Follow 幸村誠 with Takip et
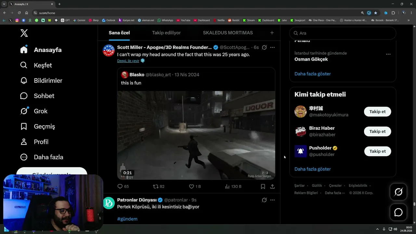416x234 pixels. point(377,111)
